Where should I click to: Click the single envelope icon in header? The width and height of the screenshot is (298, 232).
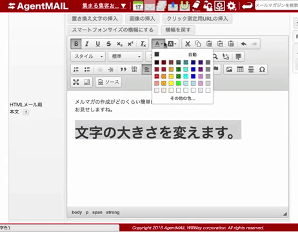click(x=150, y=6)
